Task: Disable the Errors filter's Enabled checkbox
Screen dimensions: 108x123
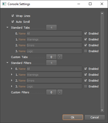Action: click(86, 80)
